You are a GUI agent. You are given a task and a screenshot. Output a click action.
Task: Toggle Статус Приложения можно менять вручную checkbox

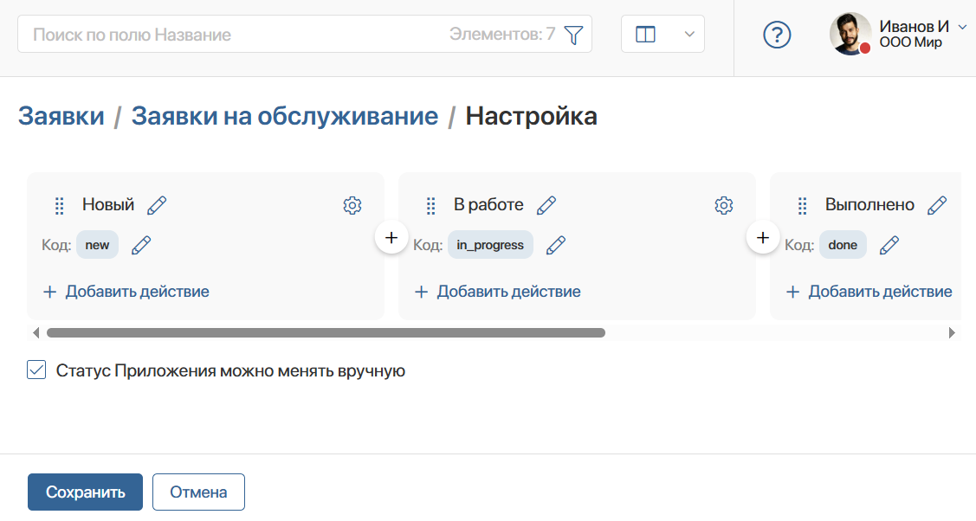point(36,370)
